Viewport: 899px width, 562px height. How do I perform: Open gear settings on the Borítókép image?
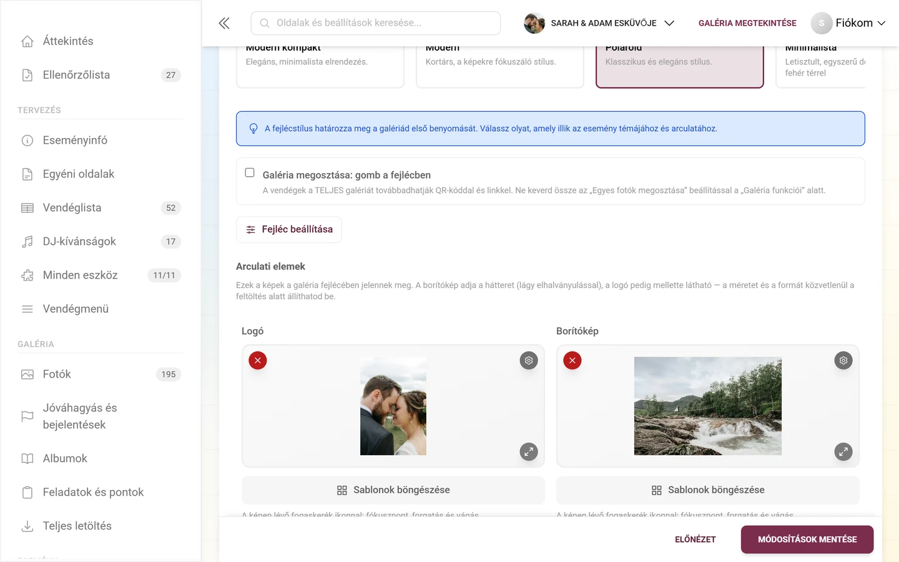(x=843, y=360)
